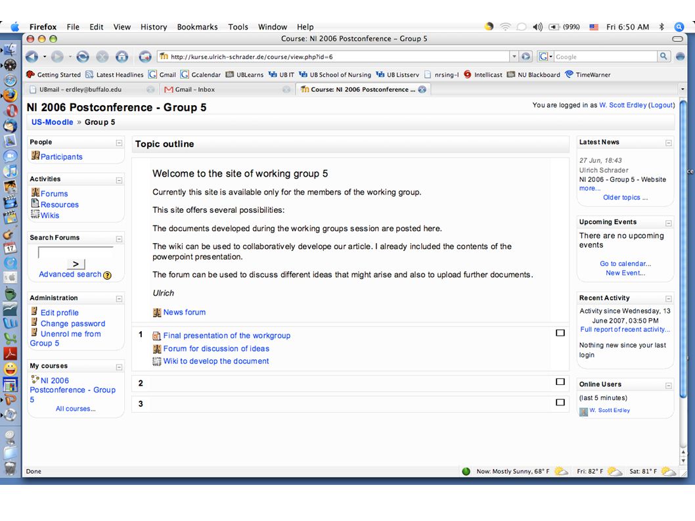Click the volume icon in menu bar
The width and height of the screenshot is (695, 521).
pos(537,26)
